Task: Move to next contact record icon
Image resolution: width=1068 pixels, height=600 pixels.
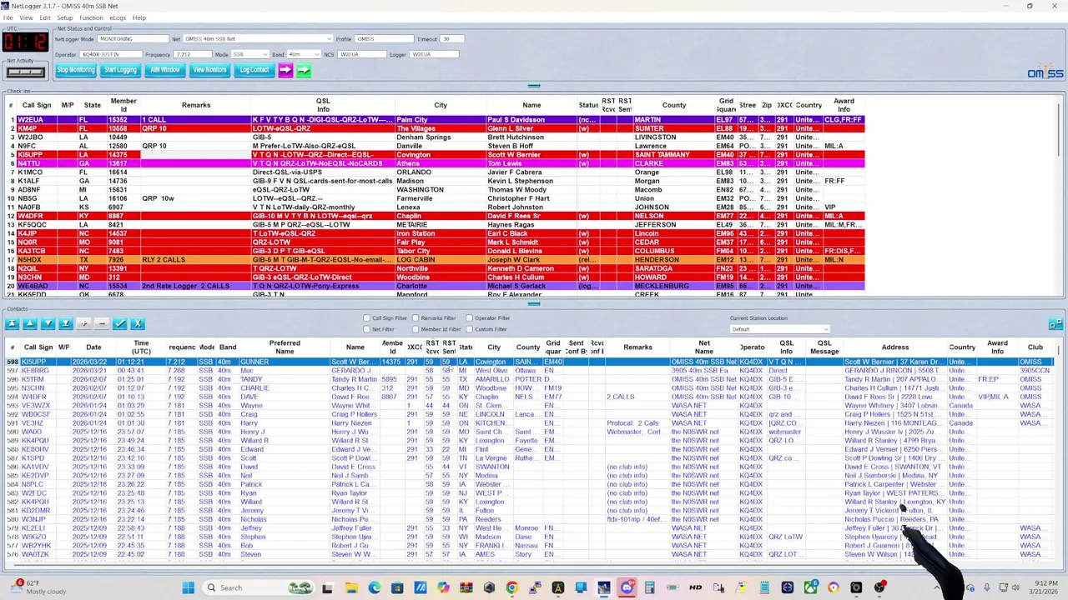Action: pos(48,323)
